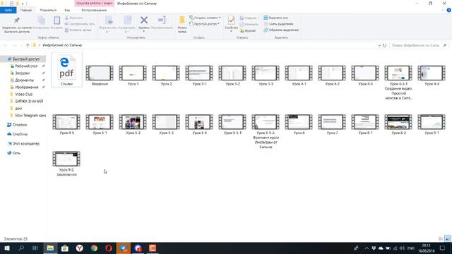Click the pink Video Tools contextual tab
The height and width of the screenshot is (254, 452).
(x=94, y=4)
